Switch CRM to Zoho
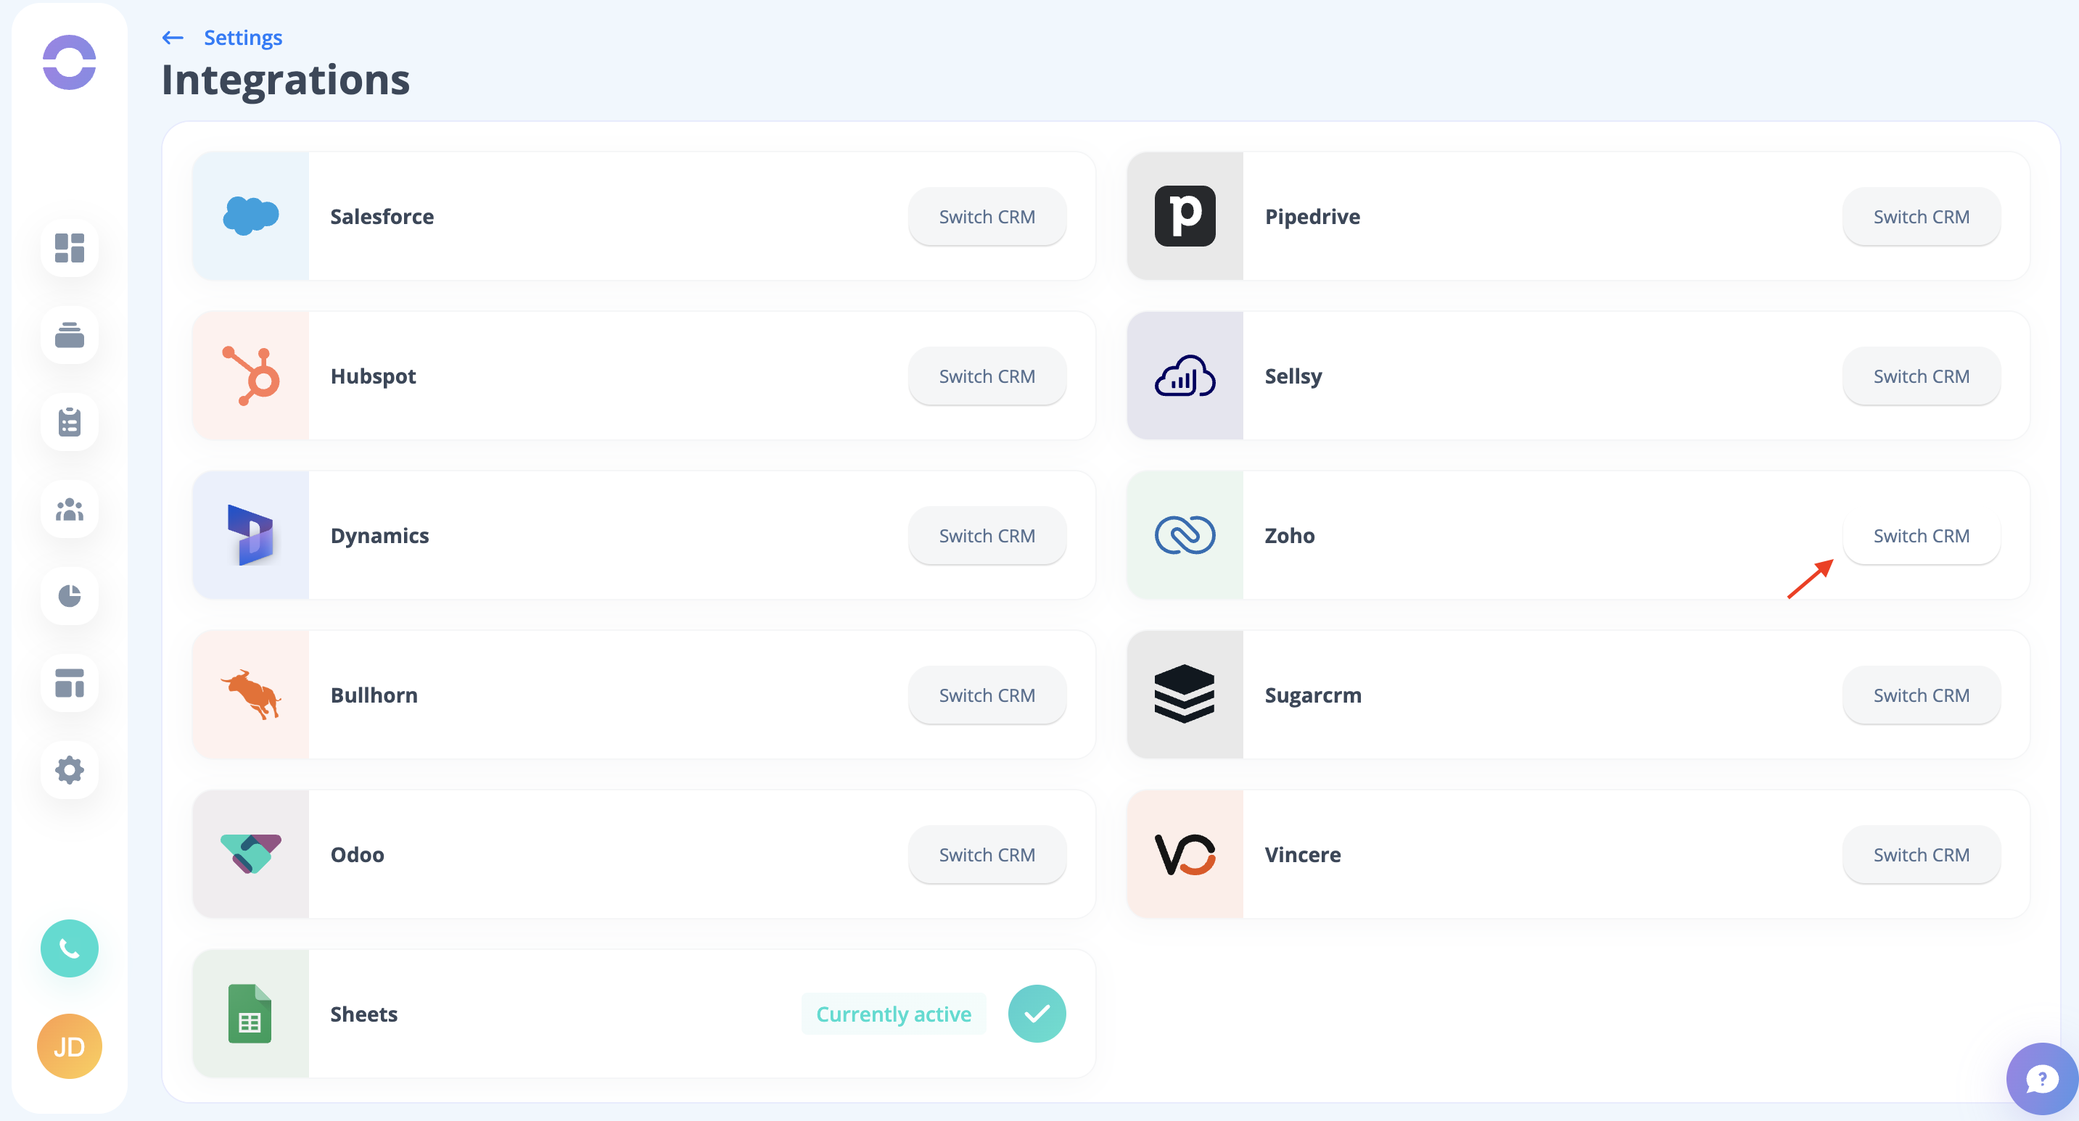2079x1121 pixels. tap(1921, 536)
